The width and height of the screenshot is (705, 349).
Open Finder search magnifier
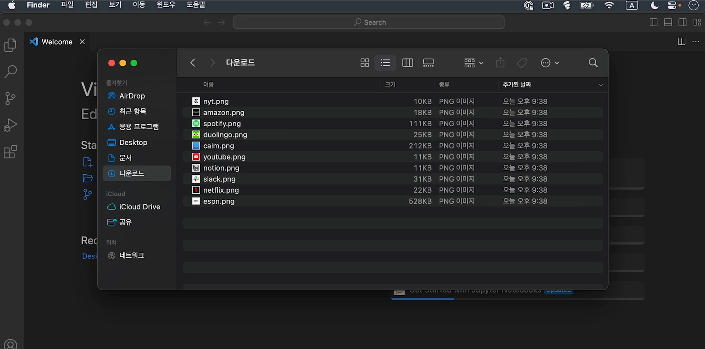pos(593,63)
